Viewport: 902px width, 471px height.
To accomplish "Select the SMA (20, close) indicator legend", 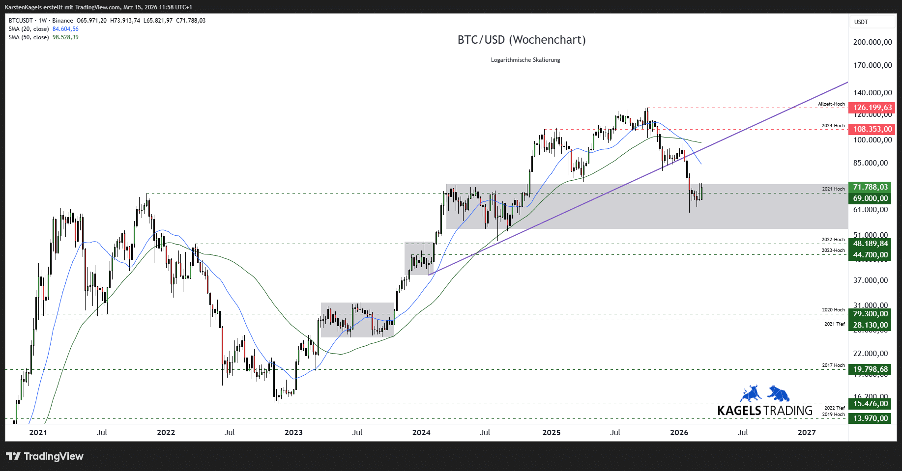I will [x=29, y=29].
